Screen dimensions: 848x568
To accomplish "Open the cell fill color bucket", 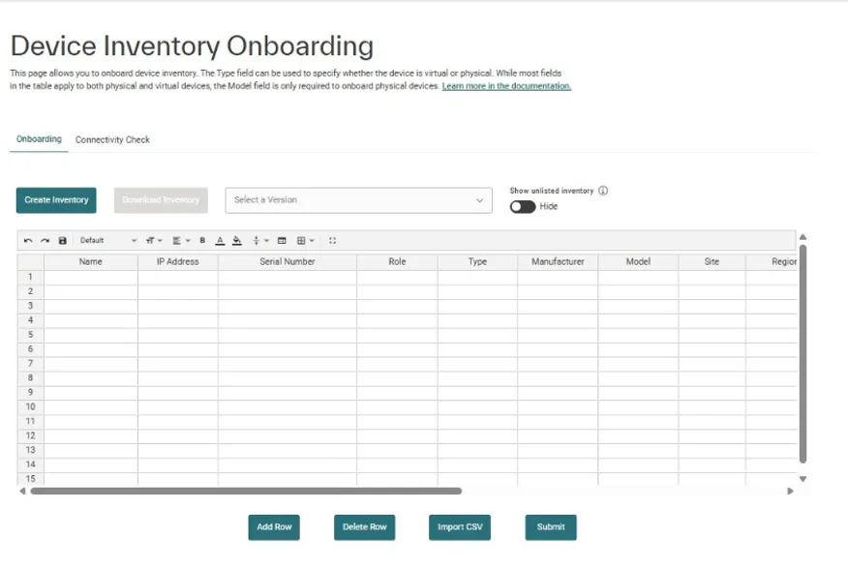I will coord(237,241).
